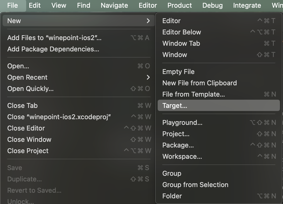
Task: Select New File from Clipboard
Action: pos(200,83)
